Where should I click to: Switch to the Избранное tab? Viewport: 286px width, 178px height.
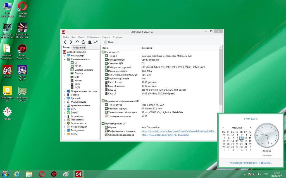point(78,48)
